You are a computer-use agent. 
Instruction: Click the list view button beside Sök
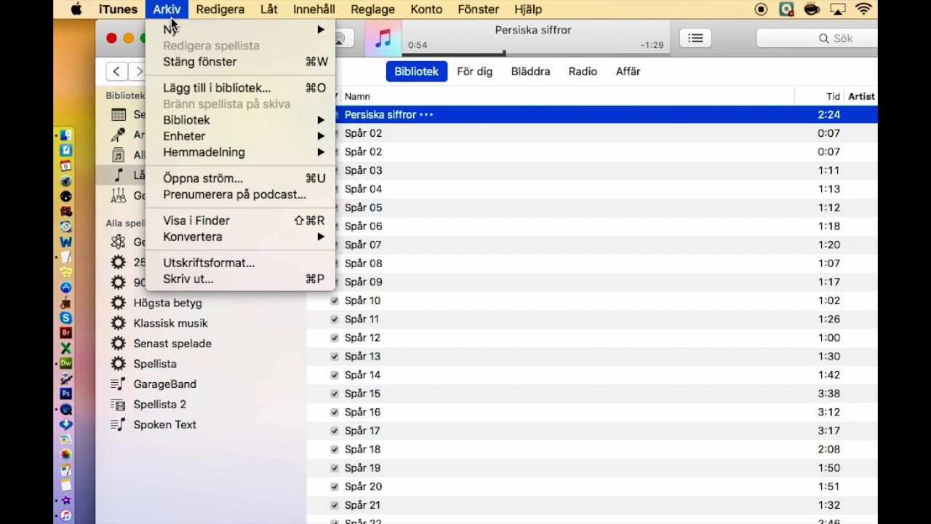click(695, 39)
